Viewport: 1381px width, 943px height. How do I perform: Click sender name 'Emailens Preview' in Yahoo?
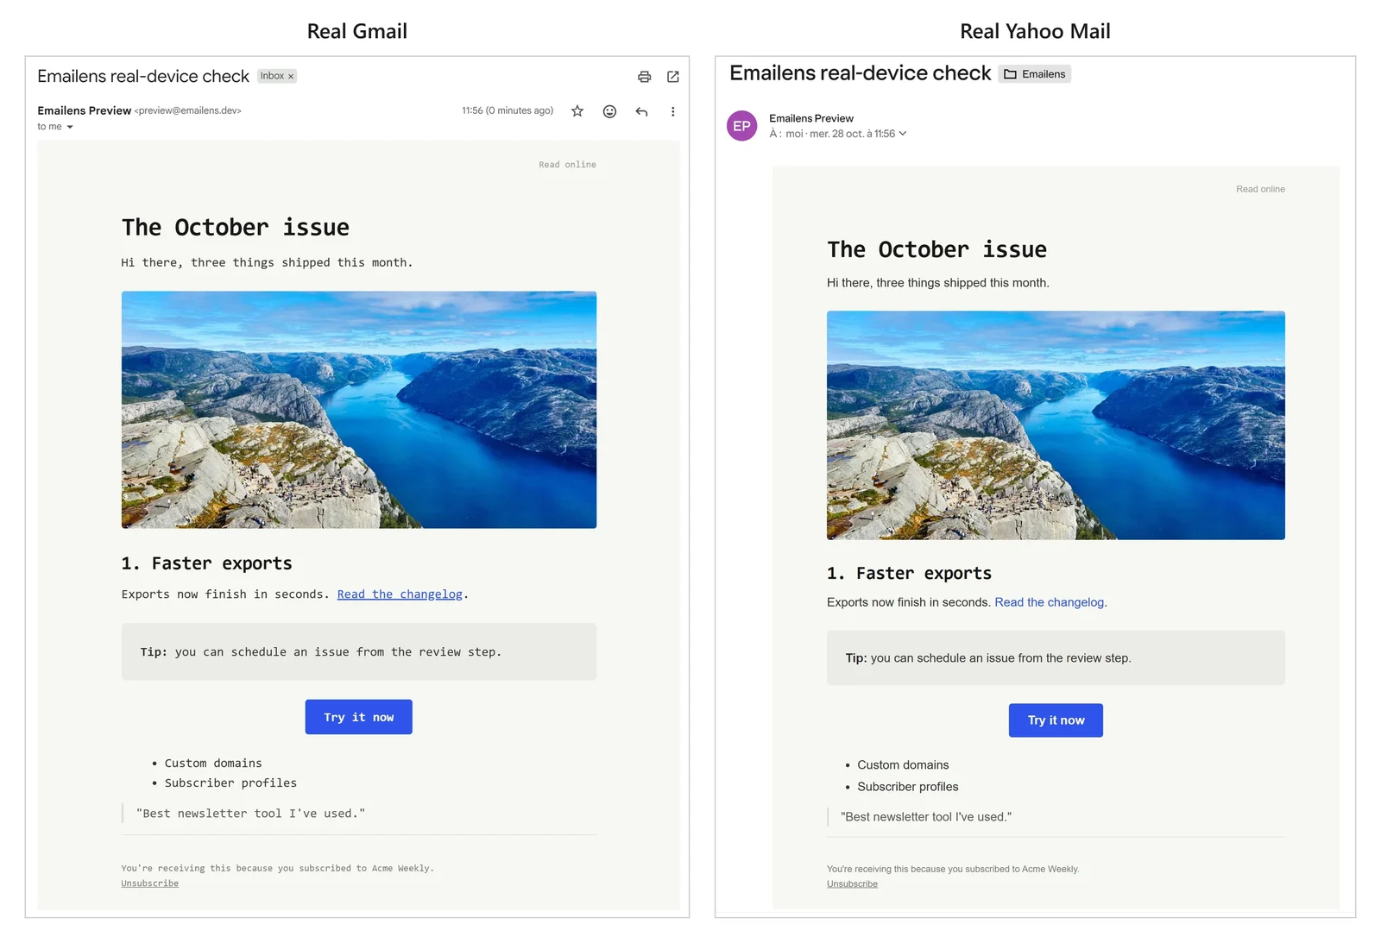(810, 118)
